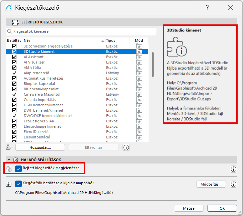The height and width of the screenshot is (216, 243).
Task: Click the mode folder icon for ElectricImage kimenet
Action: click(139, 126)
